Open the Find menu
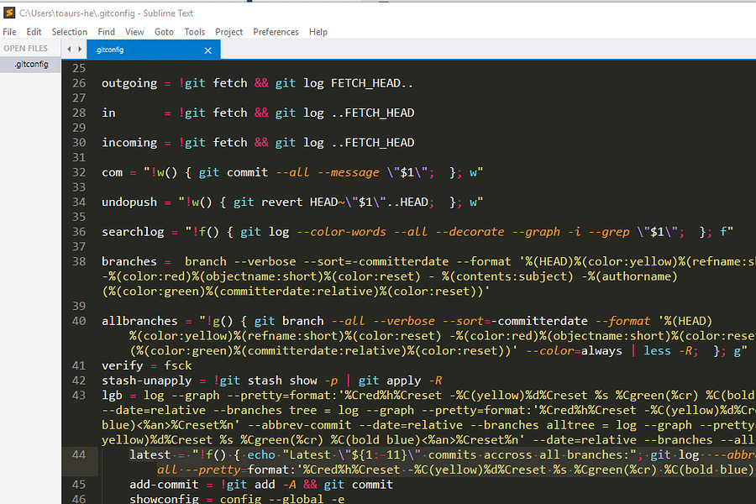The height and width of the screenshot is (504, 756). click(x=106, y=31)
